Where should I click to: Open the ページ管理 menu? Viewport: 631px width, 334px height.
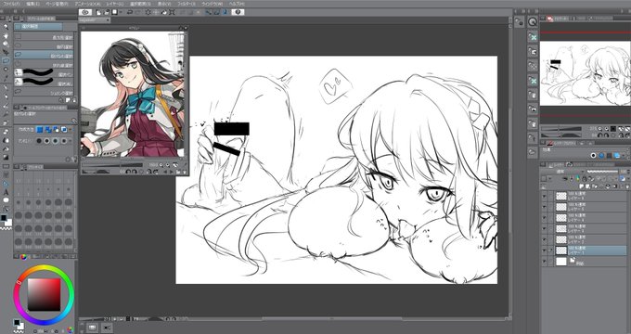[58, 3]
